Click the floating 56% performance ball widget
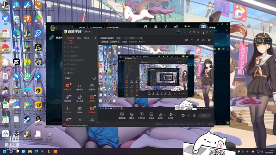Image resolution: width=276 pixels, height=155 pixels. (x=259, y=41)
